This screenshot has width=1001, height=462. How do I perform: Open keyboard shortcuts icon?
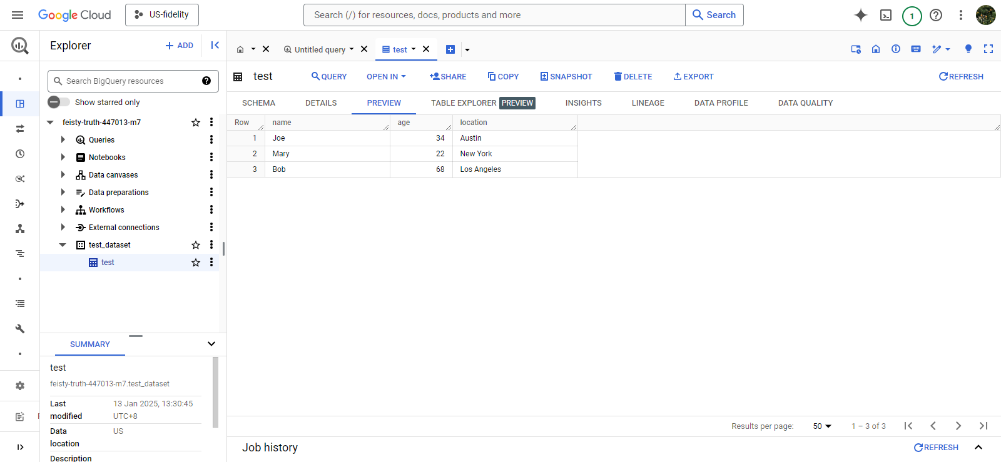click(x=916, y=49)
